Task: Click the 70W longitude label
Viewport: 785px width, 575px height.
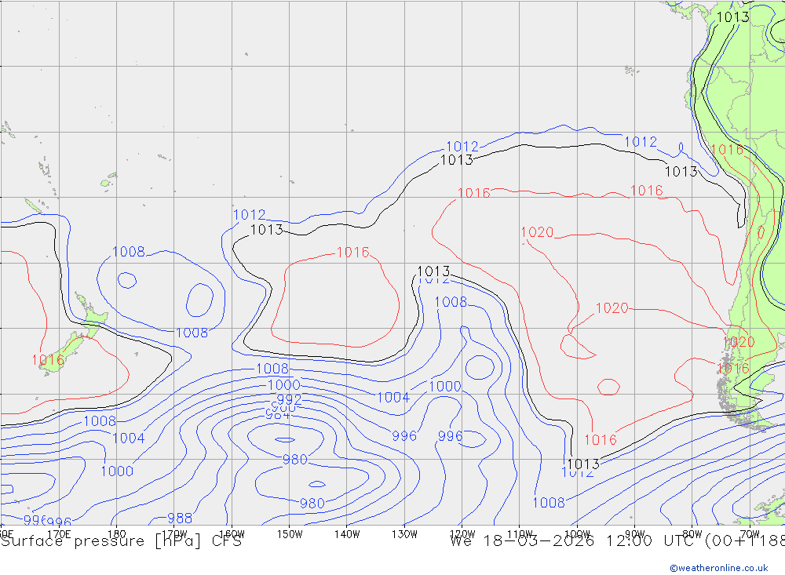Action: coord(750,534)
